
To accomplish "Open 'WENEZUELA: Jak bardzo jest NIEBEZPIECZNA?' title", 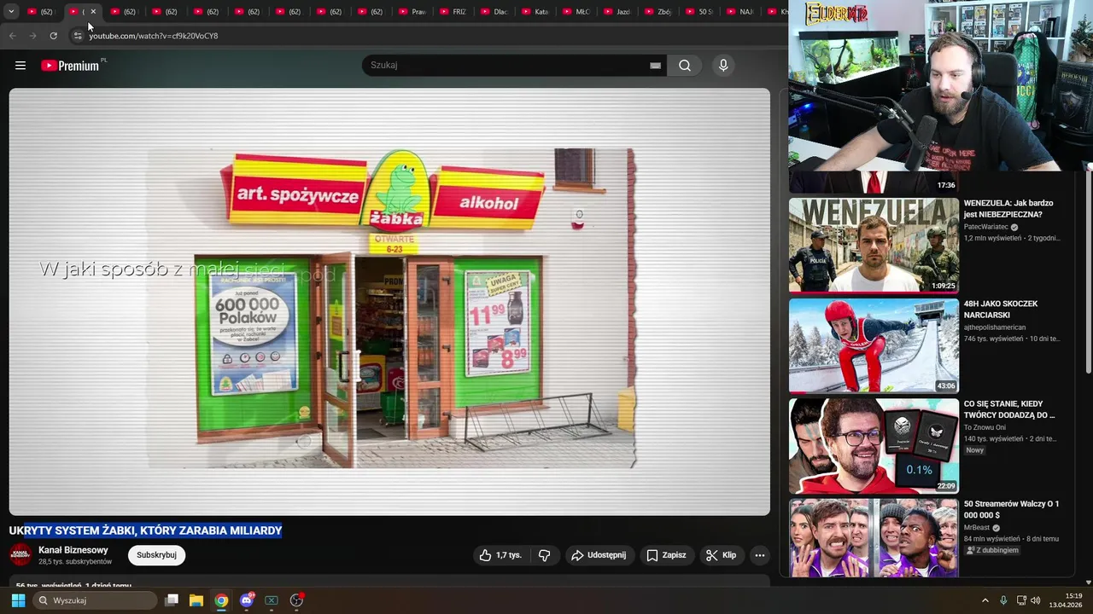I will click(x=1008, y=209).
